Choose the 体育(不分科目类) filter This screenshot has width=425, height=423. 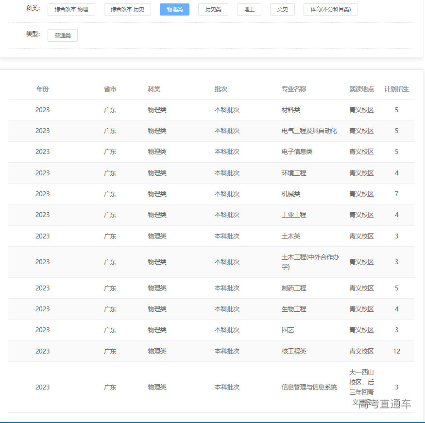(x=330, y=9)
